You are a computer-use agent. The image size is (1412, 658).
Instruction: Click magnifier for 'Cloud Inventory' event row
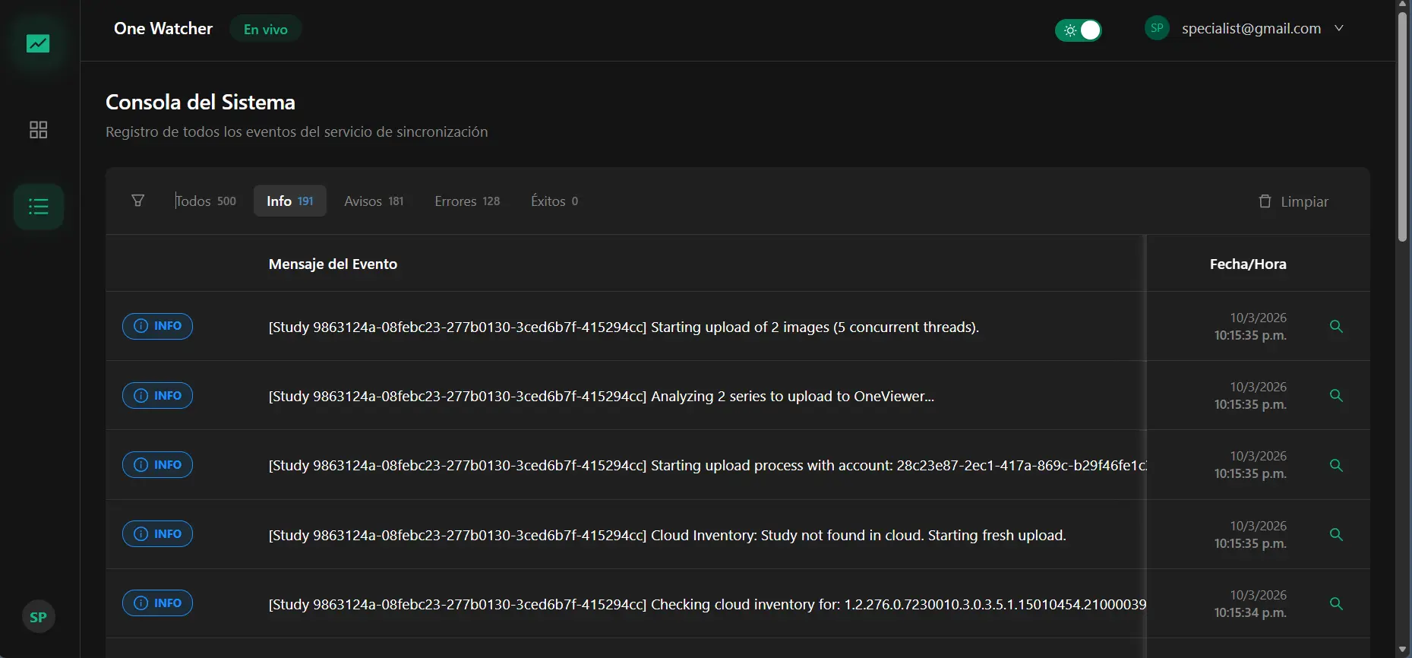[1336, 535]
